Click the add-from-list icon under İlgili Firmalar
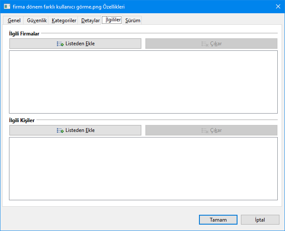This screenshot has height=231, width=285. (60, 44)
